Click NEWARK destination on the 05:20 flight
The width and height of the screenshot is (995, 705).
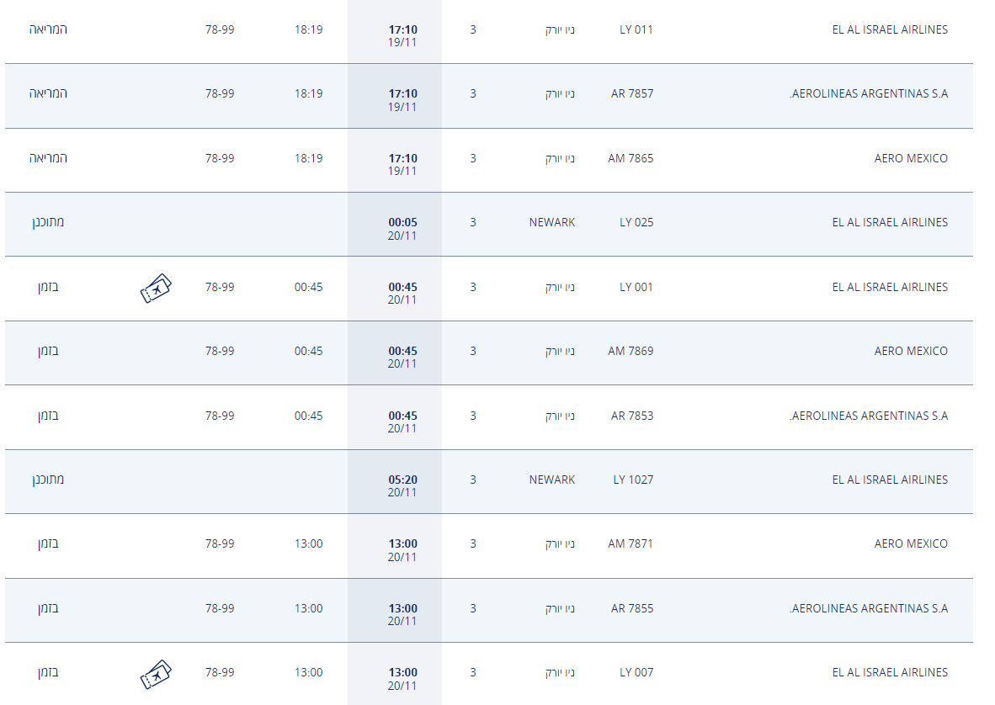coord(552,480)
